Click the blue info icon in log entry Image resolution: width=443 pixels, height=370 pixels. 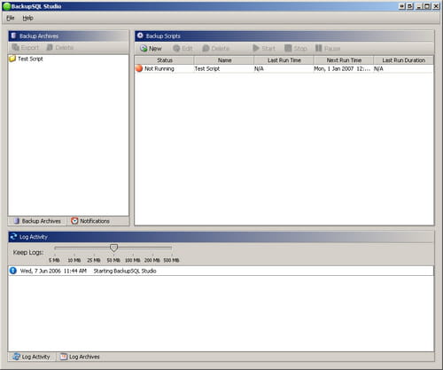click(13, 271)
